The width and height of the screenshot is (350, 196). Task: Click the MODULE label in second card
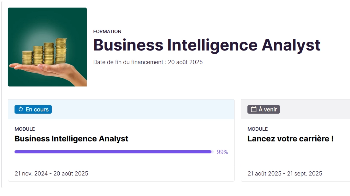click(258, 129)
